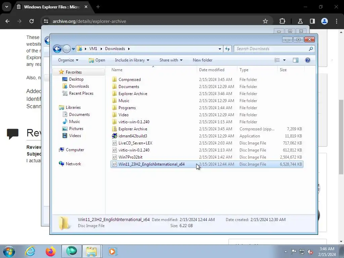This screenshot has height=258, width=344.
Task: Select LiveCD_Seven+LEX disc image icon
Action: 114,143
